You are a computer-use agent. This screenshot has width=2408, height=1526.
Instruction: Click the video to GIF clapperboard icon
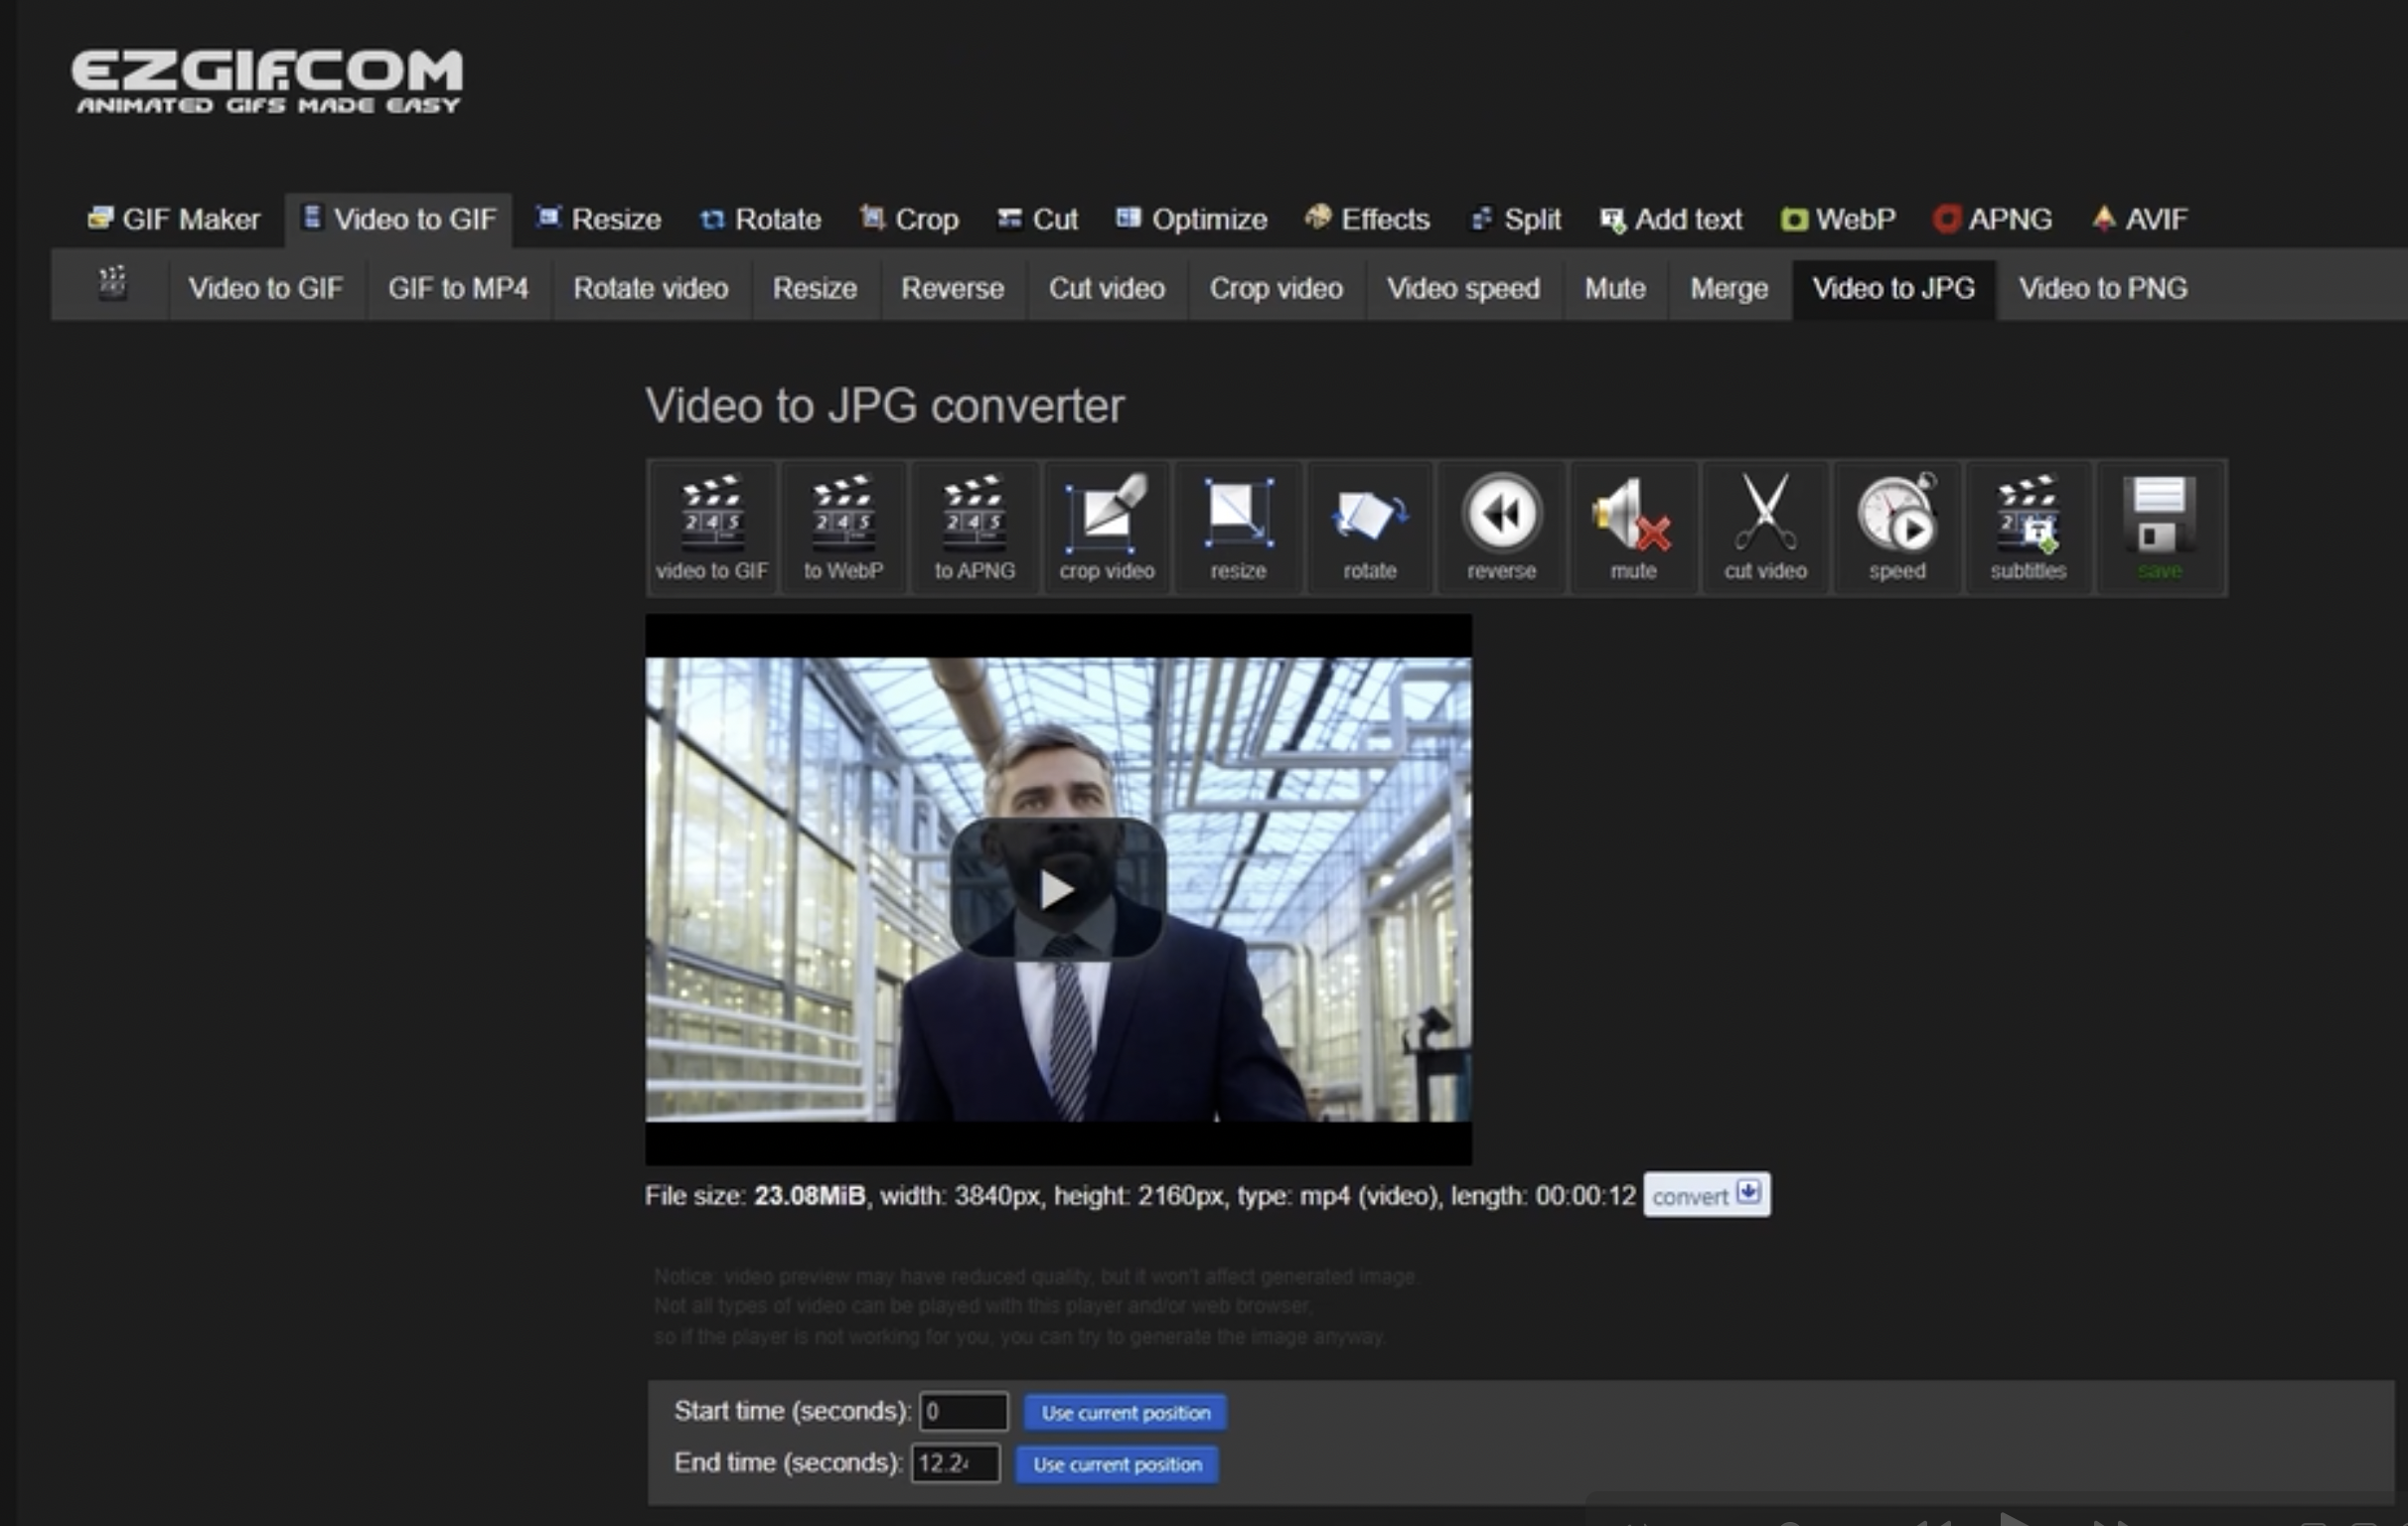pos(711,526)
